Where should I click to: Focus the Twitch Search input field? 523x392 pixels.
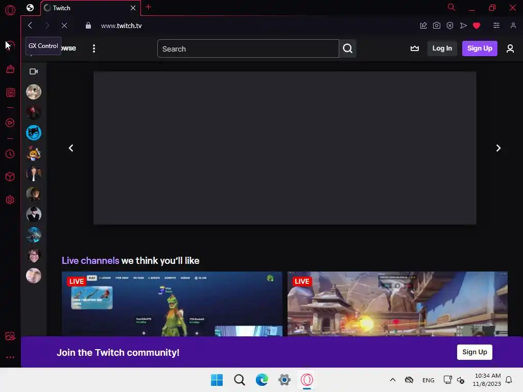248,48
